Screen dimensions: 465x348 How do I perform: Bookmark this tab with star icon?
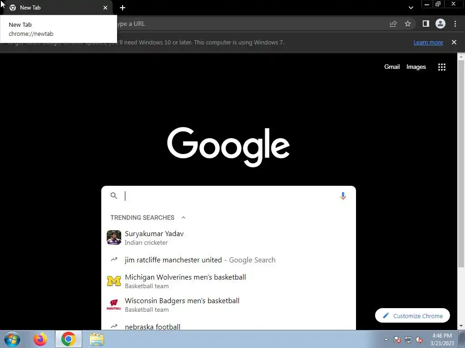click(408, 24)
